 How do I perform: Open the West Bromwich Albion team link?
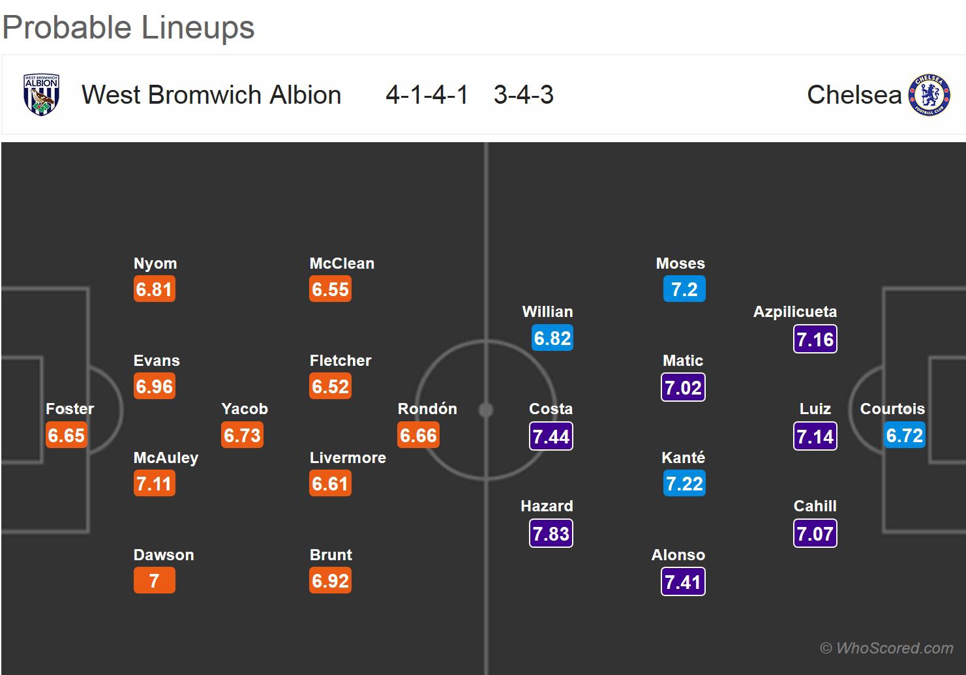pos(211,95)
